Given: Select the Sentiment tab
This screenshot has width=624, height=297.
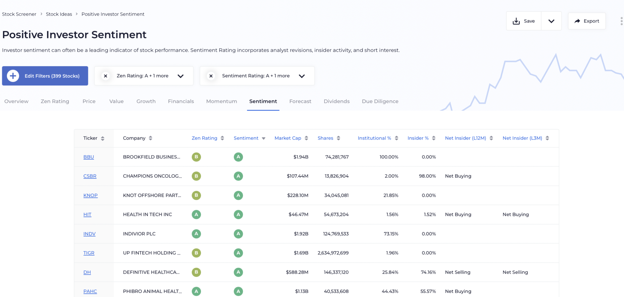Looking at the screenshot, I should 263,101.
